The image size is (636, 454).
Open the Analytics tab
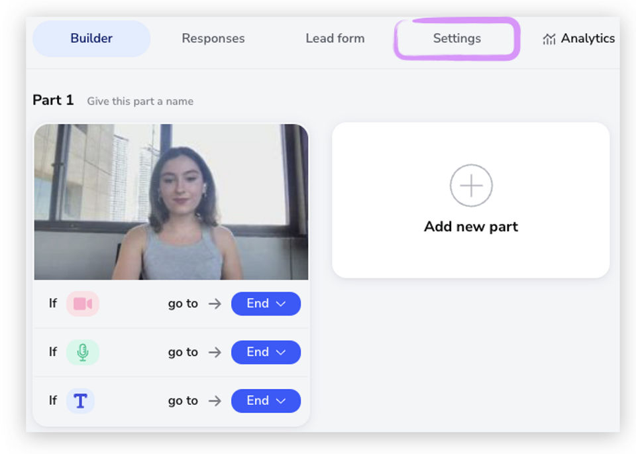pyautogui.click(x=579, y=38)
